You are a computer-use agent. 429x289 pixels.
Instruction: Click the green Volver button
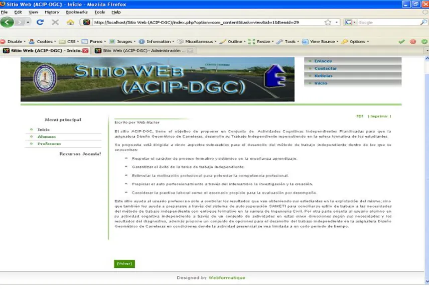[x=124, y=264]
